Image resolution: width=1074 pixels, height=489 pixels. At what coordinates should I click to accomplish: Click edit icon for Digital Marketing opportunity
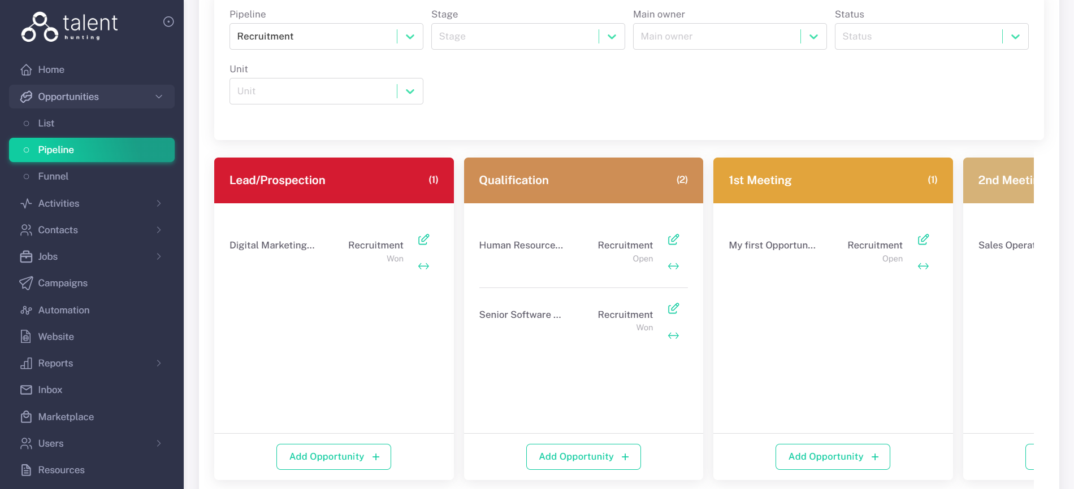[423, 239]
